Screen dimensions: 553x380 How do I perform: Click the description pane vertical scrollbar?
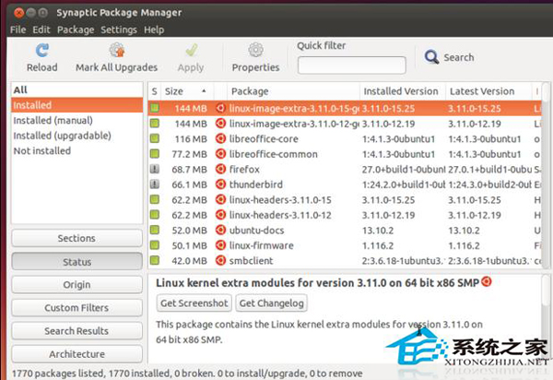[x=546, y=317]
